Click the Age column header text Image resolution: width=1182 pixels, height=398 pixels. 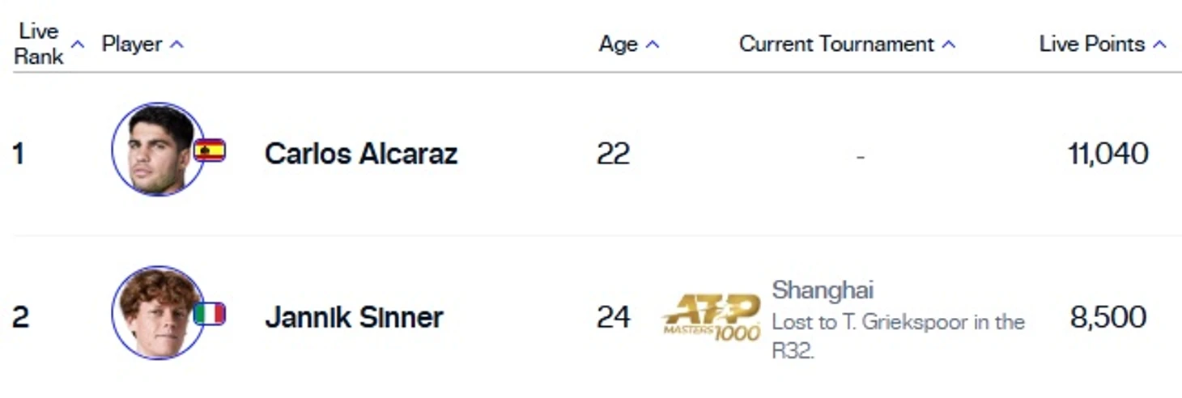click(619, 44)
